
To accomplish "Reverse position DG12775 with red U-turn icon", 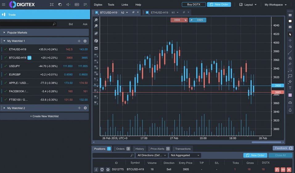I will click(x=277, y=170).
